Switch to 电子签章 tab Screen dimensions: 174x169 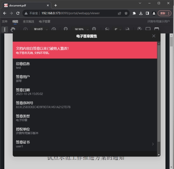click(44, 21)
